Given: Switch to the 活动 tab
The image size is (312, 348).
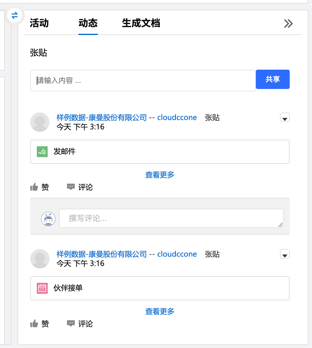Looking at the screenshot, I should pyautogui.click(x=39, y=23).
